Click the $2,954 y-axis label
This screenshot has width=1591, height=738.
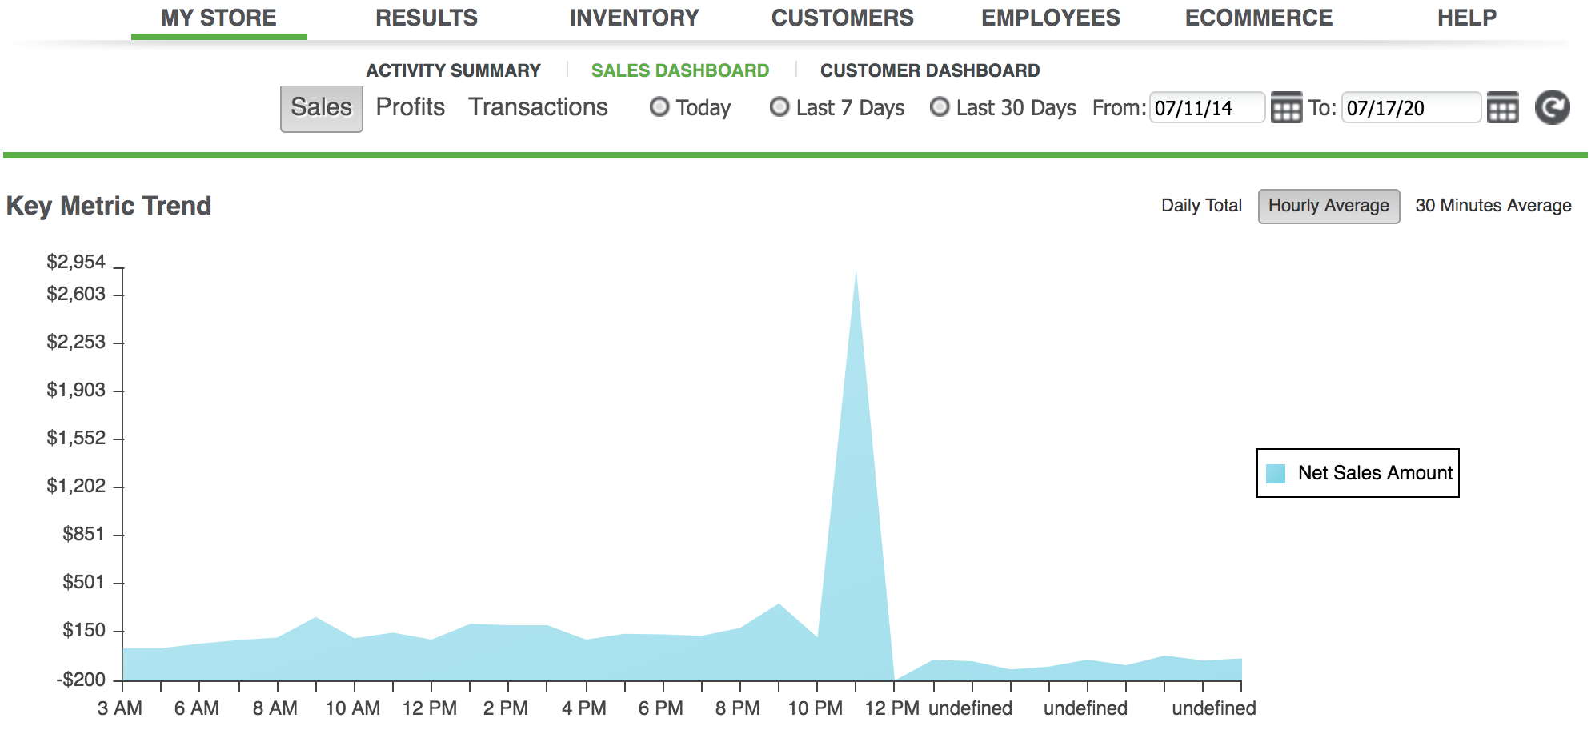click(76, 262)
